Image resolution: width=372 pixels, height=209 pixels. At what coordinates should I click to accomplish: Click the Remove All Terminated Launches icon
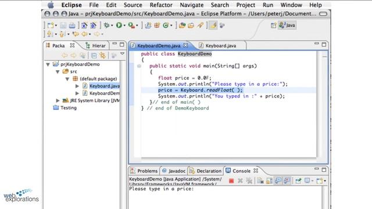249,181
